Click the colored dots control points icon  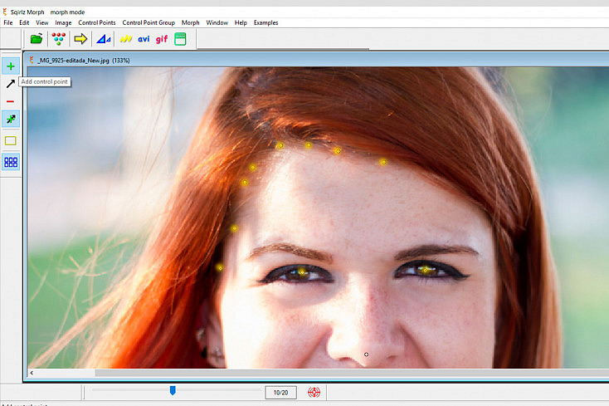[59, 39]
